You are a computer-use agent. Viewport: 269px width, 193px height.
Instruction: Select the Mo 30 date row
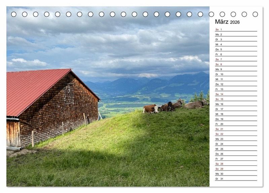236,174
